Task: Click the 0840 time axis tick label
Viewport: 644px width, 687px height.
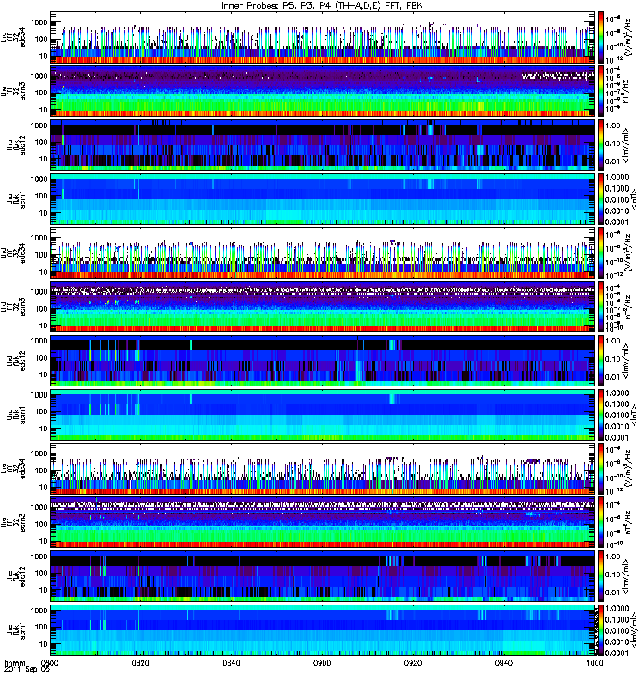Action: [x=231, y=662]
